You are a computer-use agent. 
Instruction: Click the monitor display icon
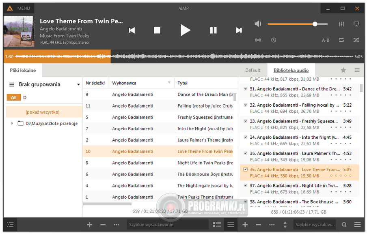click(x=356, y=24)
